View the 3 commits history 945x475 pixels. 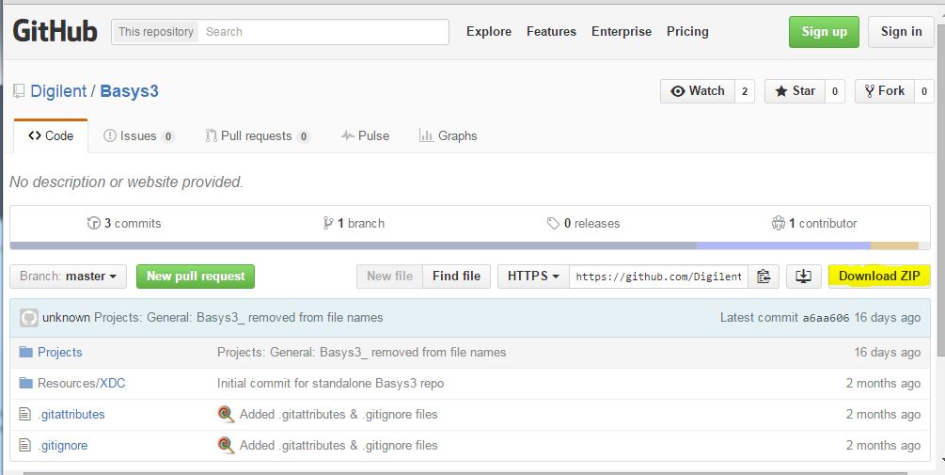pyautogui.click(x=124, y=223)
